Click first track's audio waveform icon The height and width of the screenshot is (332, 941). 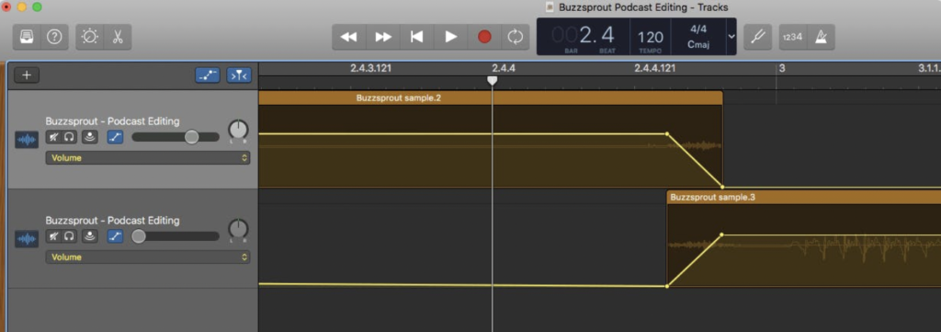click(27, 141)
